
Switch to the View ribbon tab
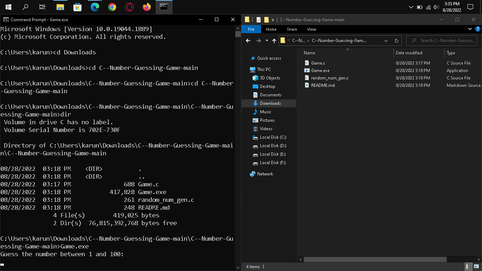[x=312, y=29]
